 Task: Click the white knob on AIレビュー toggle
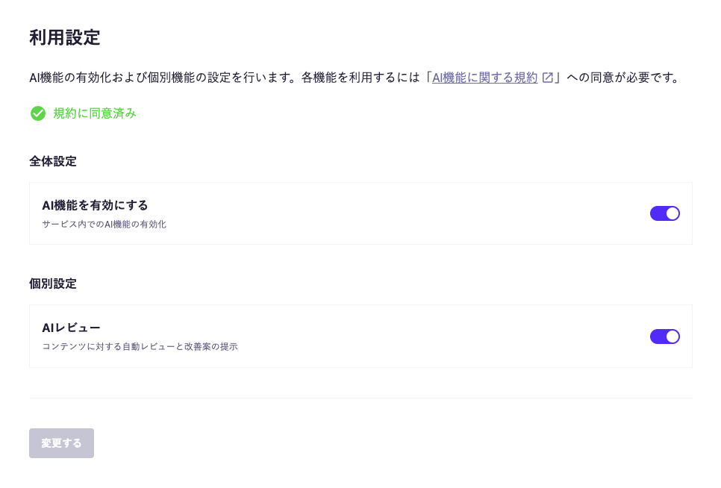(x=672, y=337)
